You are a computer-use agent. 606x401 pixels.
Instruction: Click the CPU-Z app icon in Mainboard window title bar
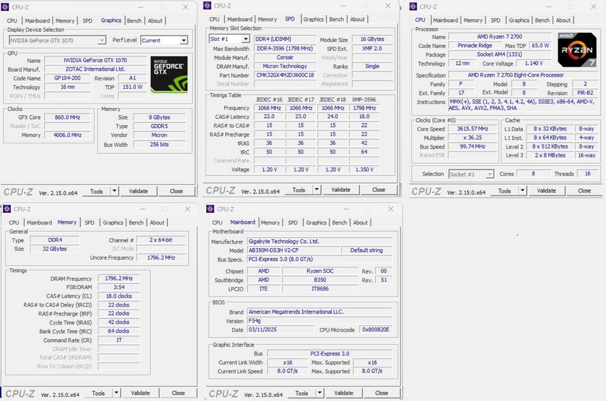click(x=210, y=209)
